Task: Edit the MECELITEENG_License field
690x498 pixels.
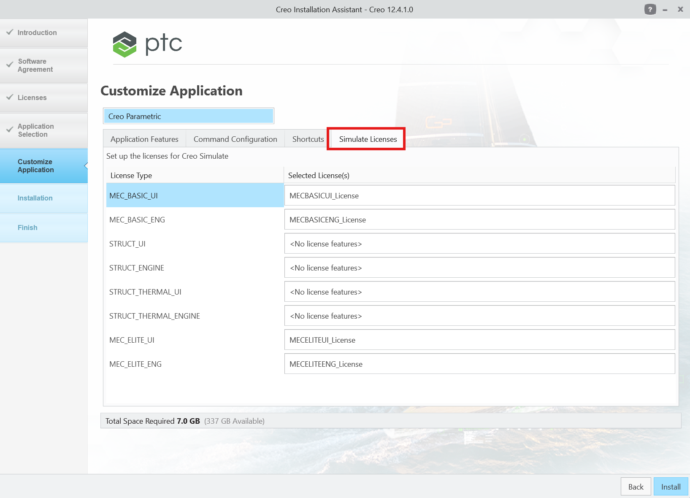Action: pos(480,364)
